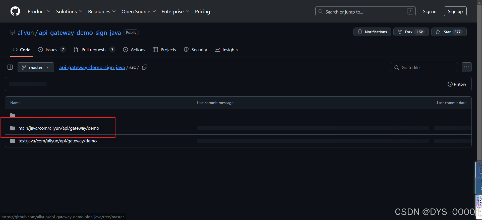The height and width of the screenshot is (220, 482).
Task: Click the star count 377
Action: [x=457, y=32]
